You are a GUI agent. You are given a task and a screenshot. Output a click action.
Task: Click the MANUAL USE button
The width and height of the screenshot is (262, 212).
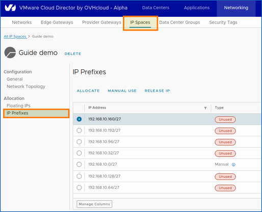[122, 91]
